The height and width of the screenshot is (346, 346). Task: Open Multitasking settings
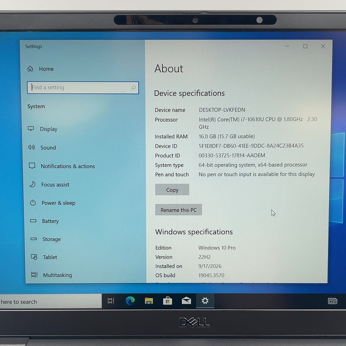tap(51, 275)
